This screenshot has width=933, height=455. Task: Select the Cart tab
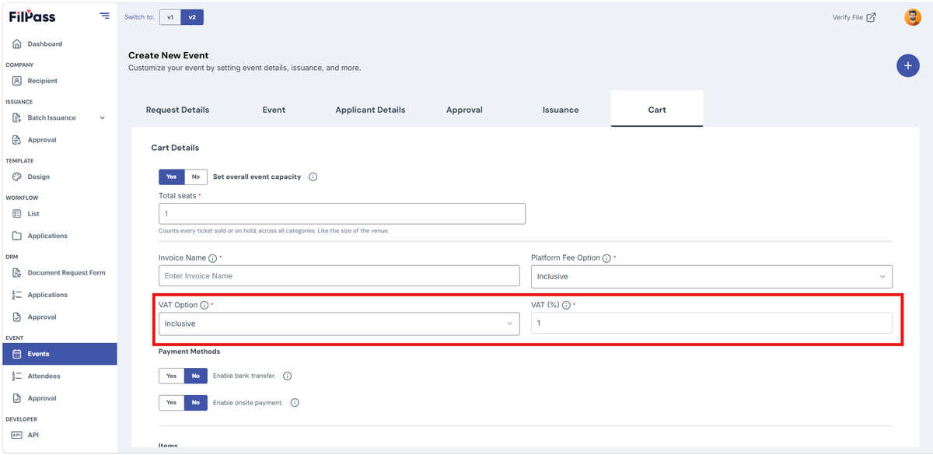(657, 109)
